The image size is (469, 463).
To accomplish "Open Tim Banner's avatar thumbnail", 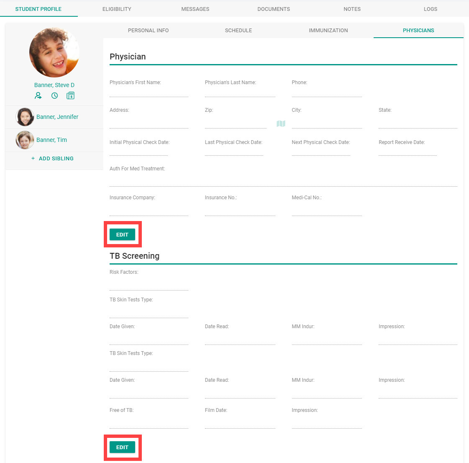I will pos(25,140).
